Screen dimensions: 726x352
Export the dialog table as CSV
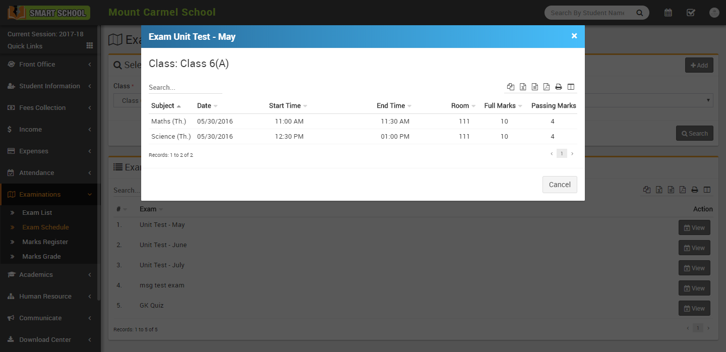[x=535, y=87]
